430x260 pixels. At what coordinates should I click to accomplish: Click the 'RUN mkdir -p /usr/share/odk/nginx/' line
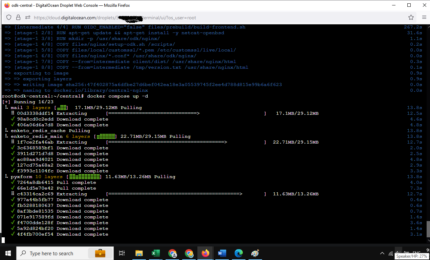[x=82, y=39]
